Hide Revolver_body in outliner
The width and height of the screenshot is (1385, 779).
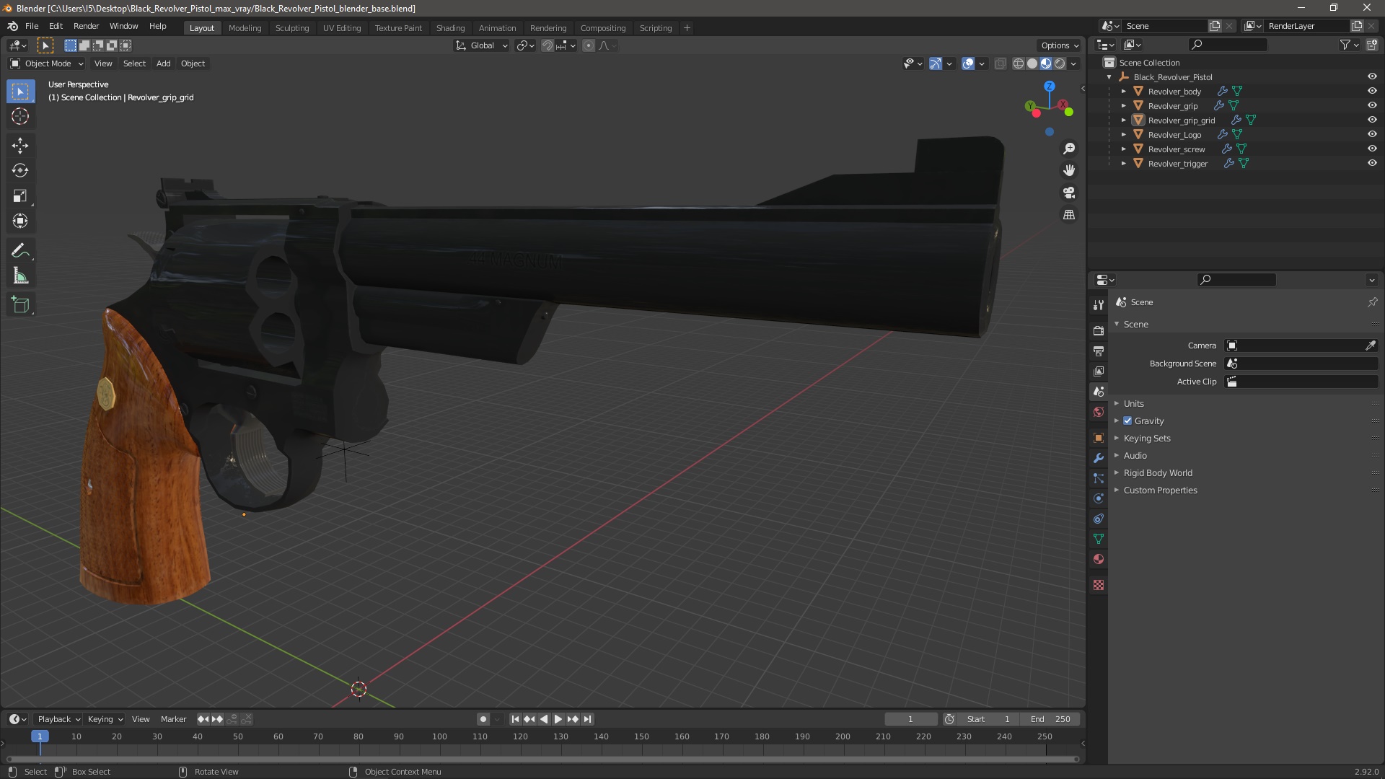(1372, 91)
